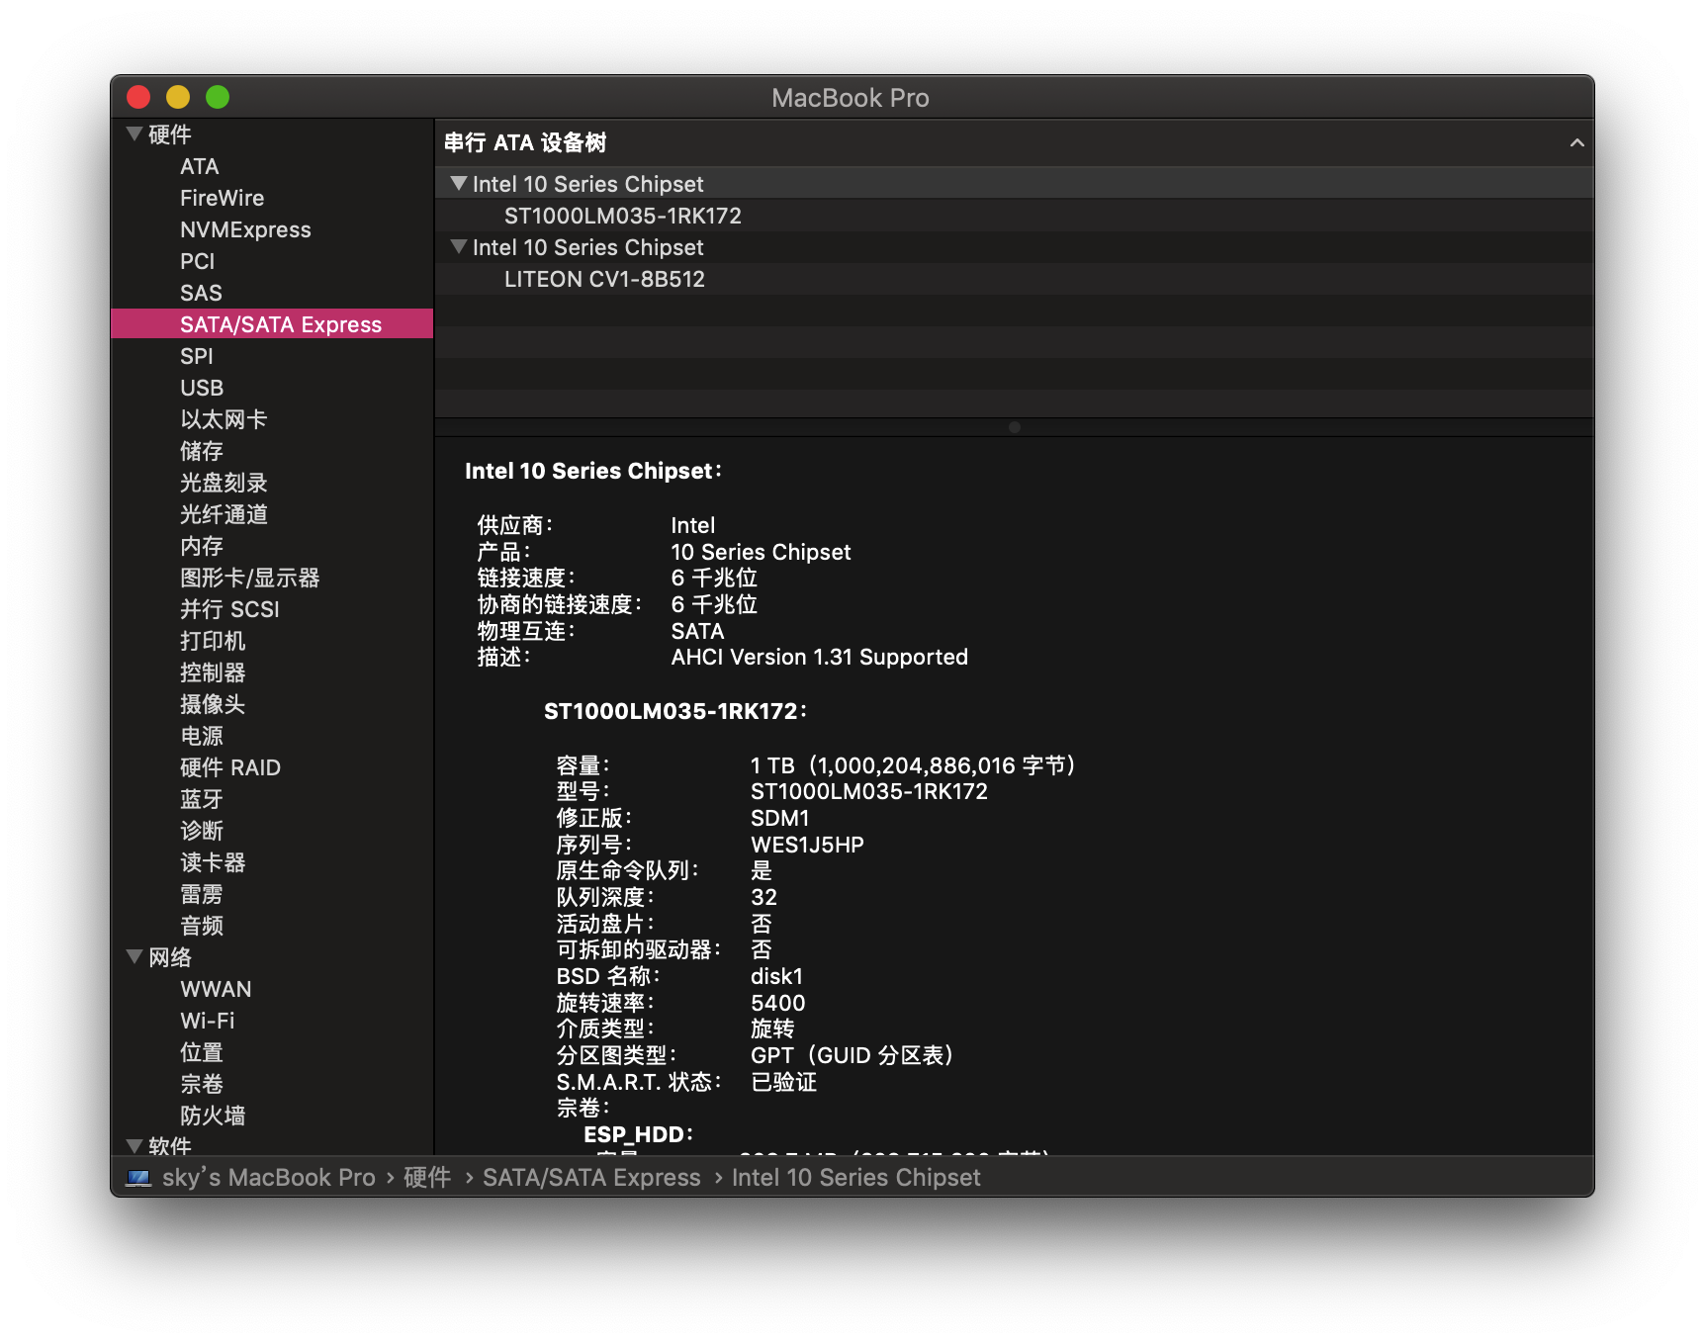Open the 打印机 category
The width and height of the screenshot is (1705, 1343).
coord(213,641)
